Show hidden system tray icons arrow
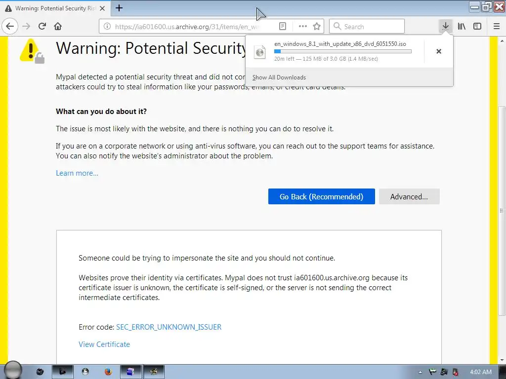The image size is (506, 379). 420,372
